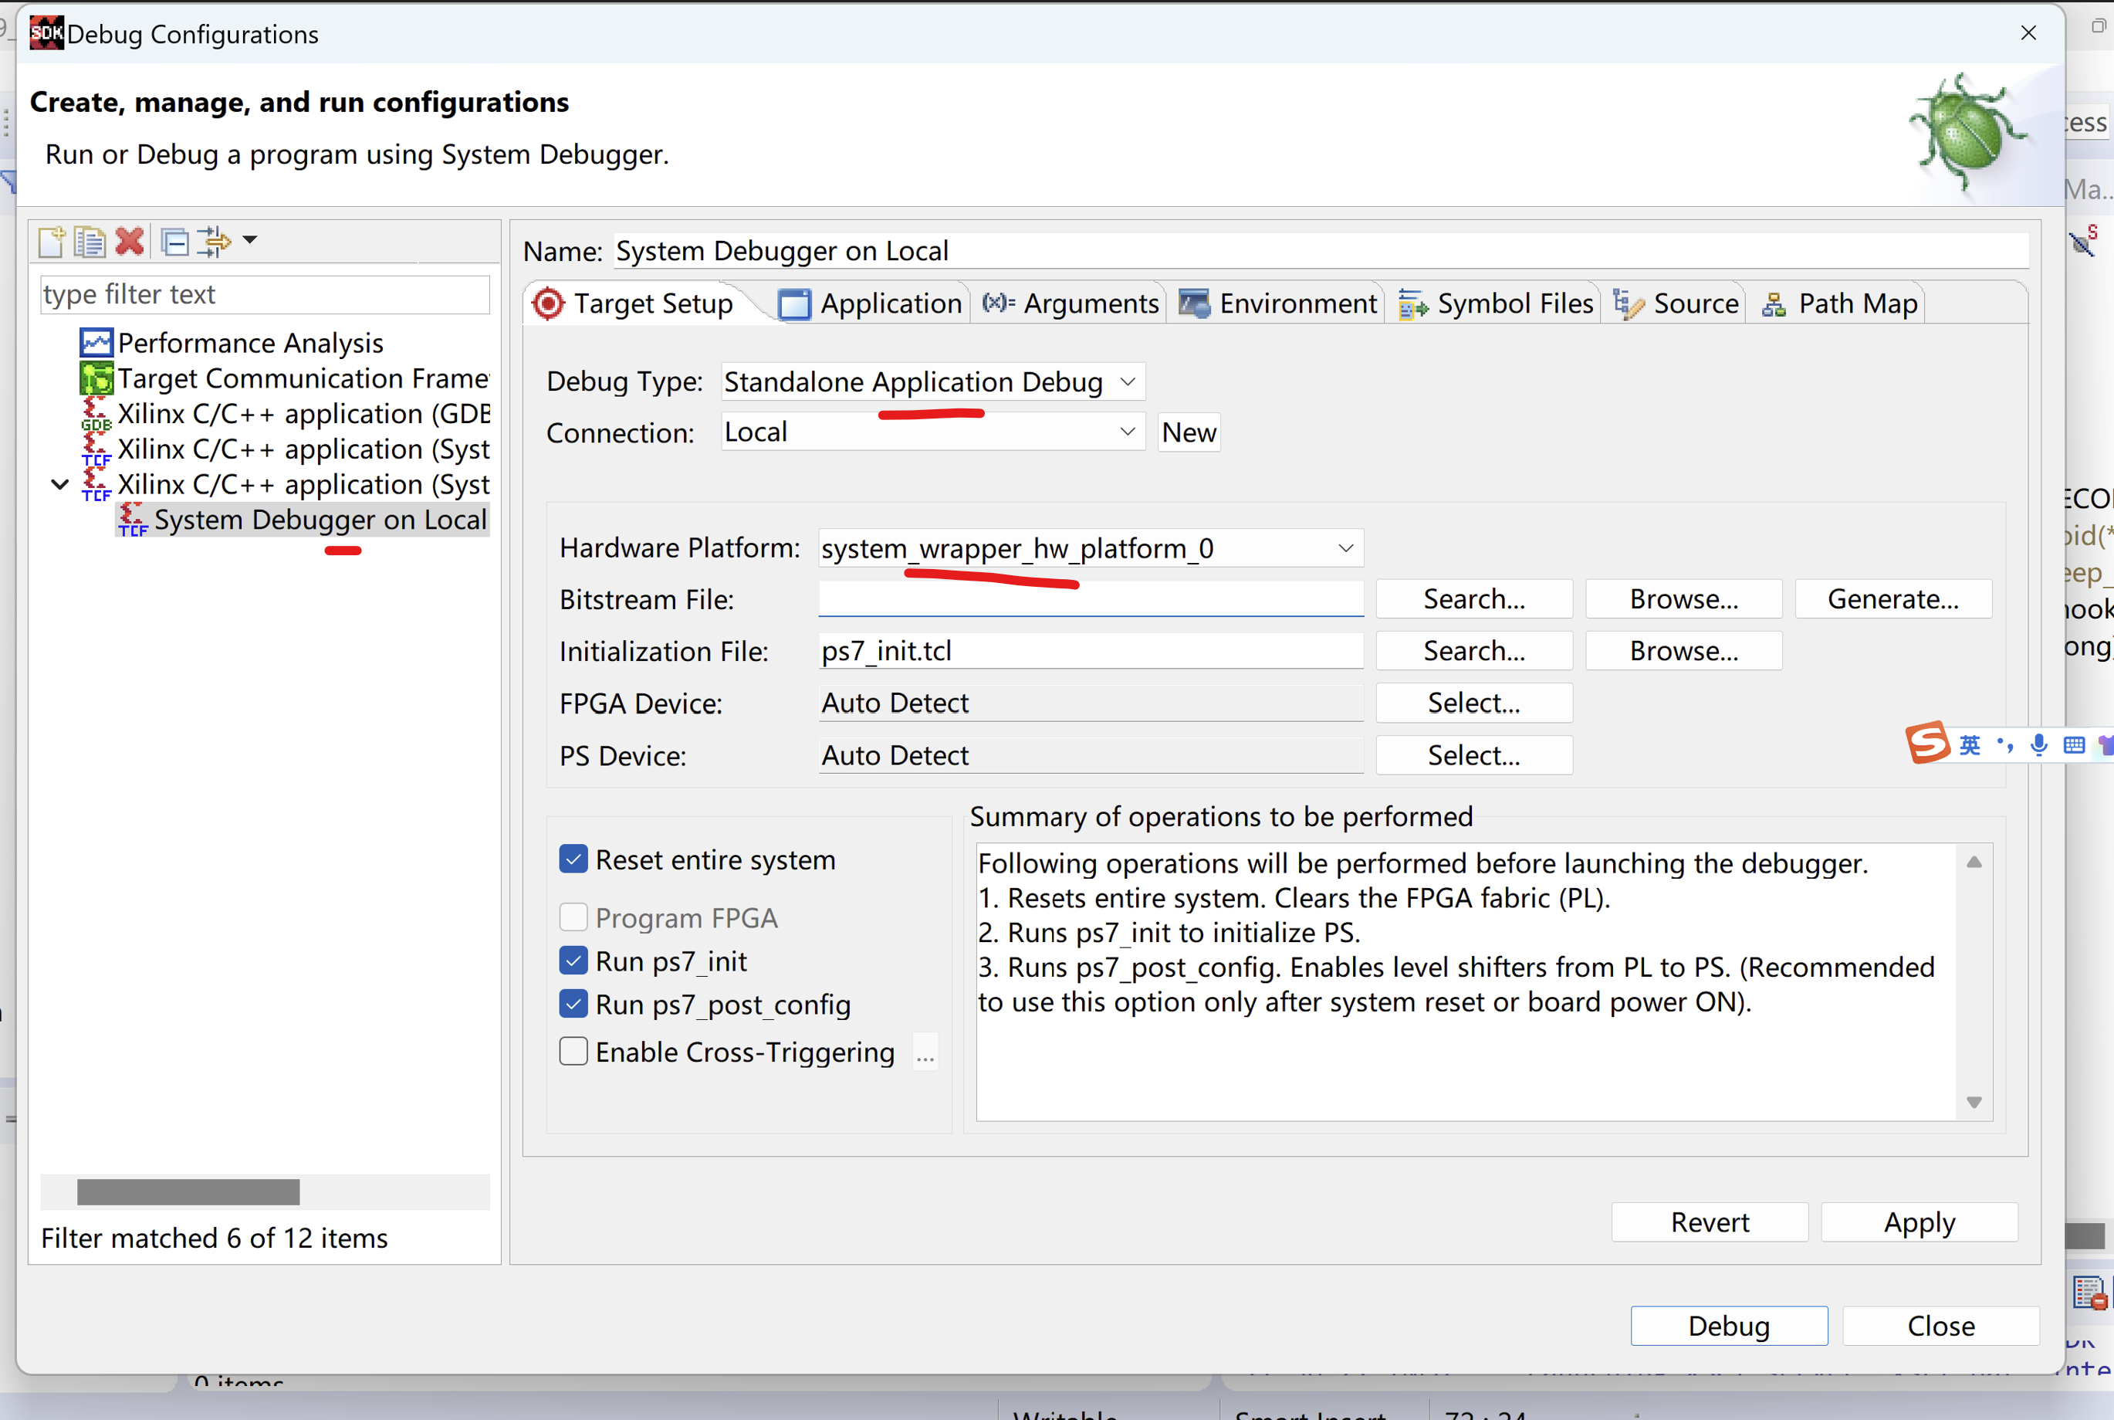
Task: Click the Filter launch configurations icon
Action: point(215,242)
